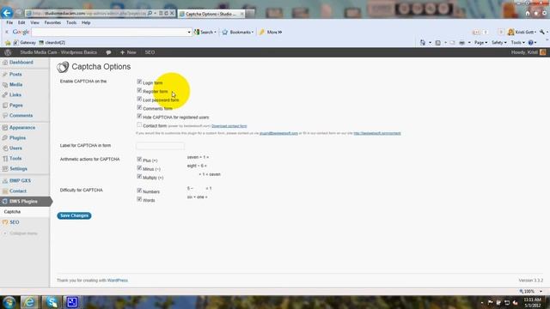Image resolution: width=550 pixels, height=309 pixels.
Task: Open Appearance in the WordPress sidebar
Action: pyautogui.click(x=22, y=128)
